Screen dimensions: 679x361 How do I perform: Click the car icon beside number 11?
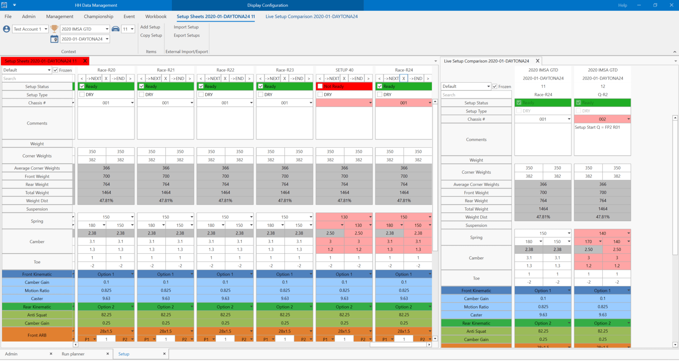116,29
